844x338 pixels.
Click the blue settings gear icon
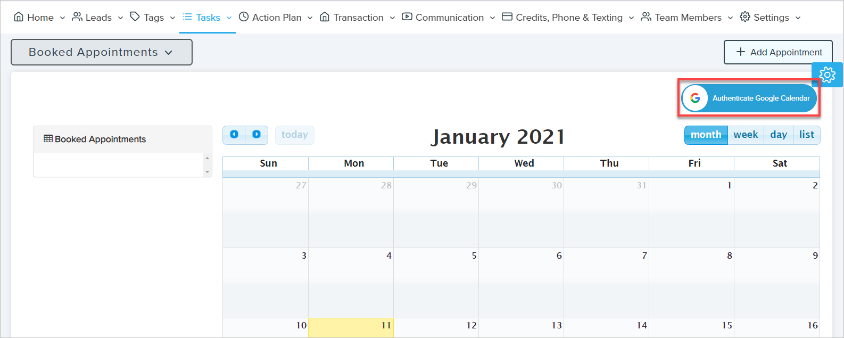click(827, 75)
